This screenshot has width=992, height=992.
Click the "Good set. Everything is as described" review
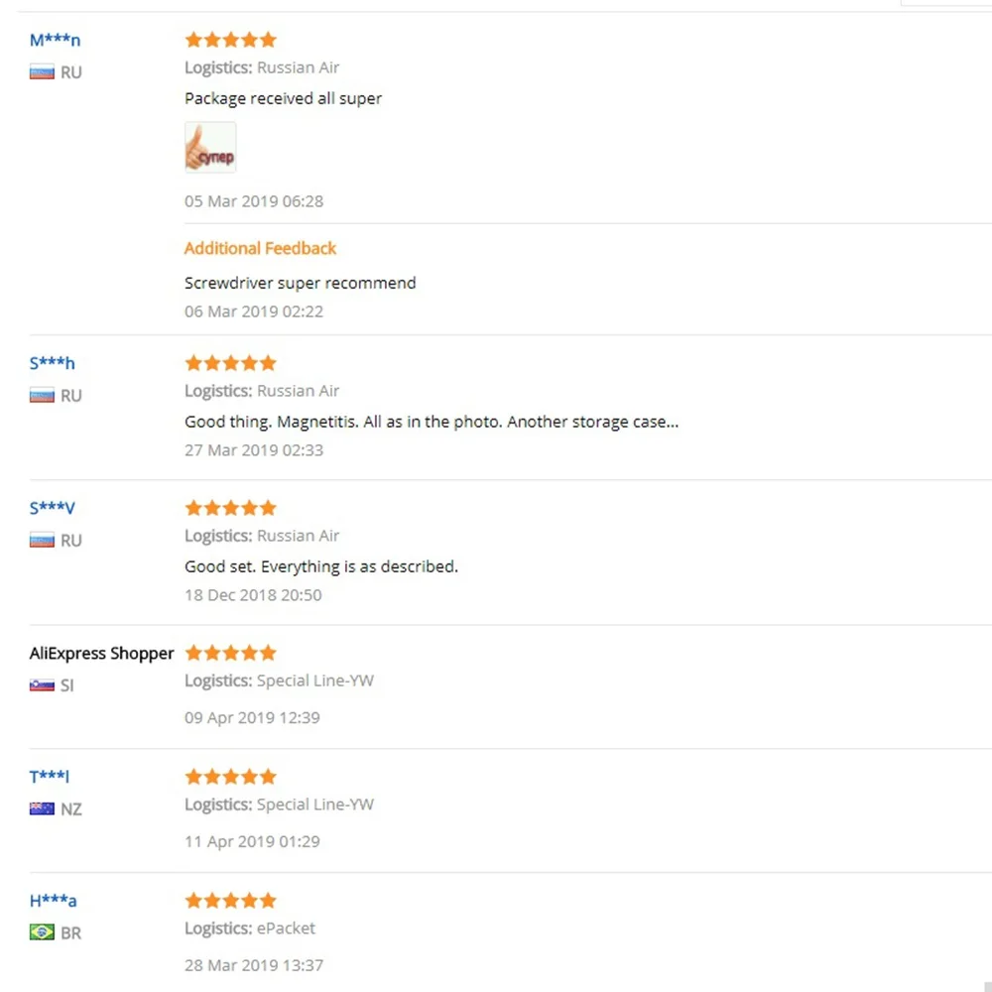pos(320,566)
